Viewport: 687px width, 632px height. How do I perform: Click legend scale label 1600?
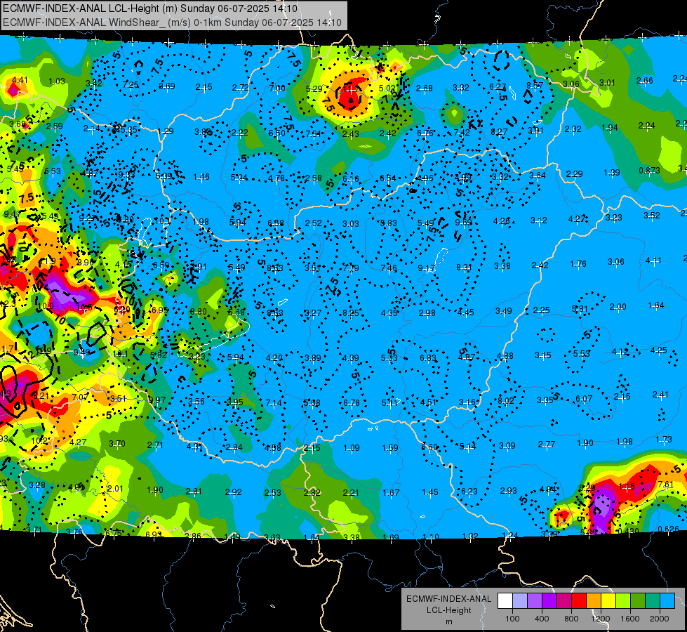[629, 619]
